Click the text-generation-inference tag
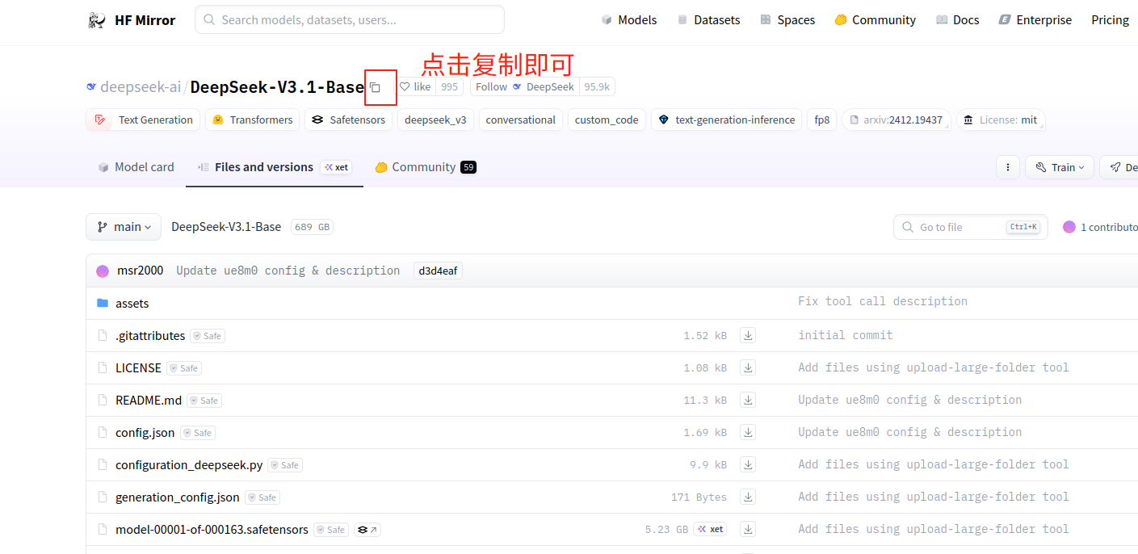The width and height of the screenshot is (1138, 554). click(726, 120)
